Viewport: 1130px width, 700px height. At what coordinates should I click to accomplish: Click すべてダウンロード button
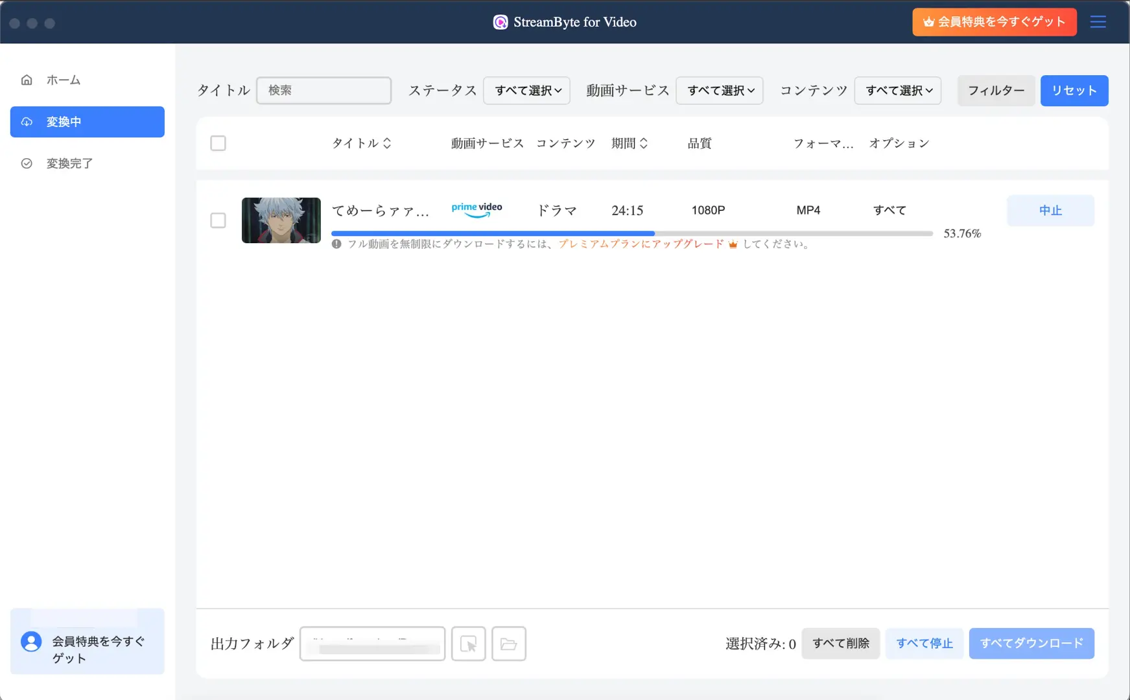[x=1031, y=644]
